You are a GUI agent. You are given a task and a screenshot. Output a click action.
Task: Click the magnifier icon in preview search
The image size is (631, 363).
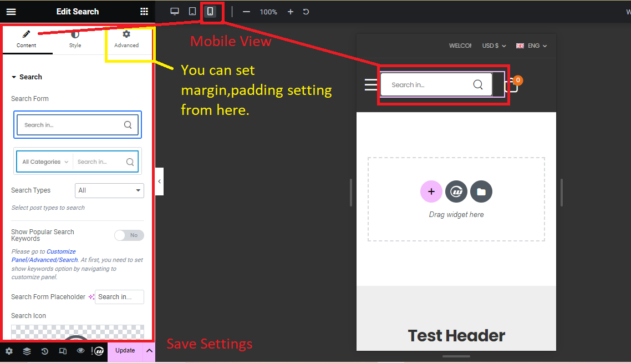pos(477,84)
